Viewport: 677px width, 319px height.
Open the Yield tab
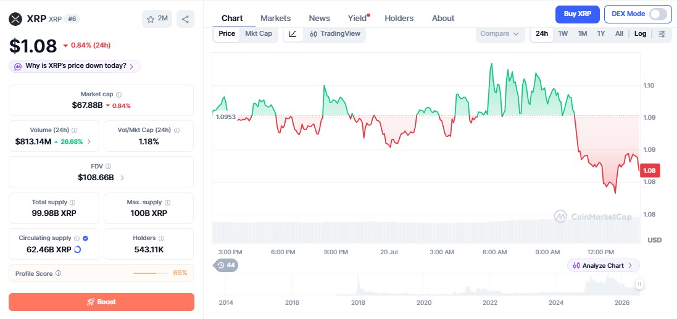[357, 18]
